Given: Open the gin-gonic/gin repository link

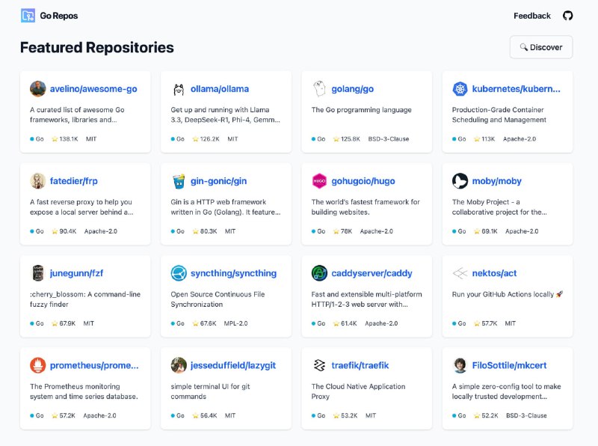Looking at the screenshot, I should (218, 181).
